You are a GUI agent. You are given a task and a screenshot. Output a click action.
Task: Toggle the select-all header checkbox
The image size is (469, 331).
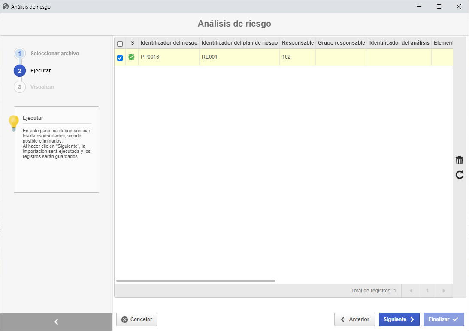120,44
